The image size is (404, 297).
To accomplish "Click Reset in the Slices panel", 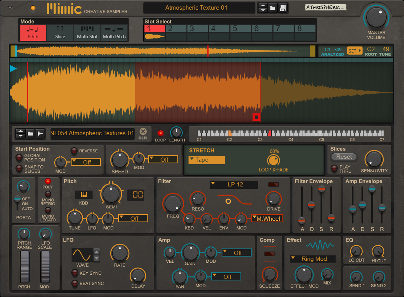I will (344, 157).
